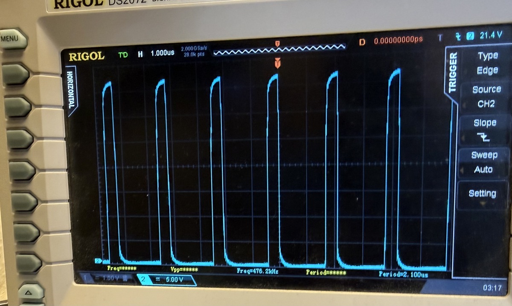This screenshot has height=306, width=512.
Task: Select the D 0.00000000ps delay readout
Action: click(x=391, y=41)
